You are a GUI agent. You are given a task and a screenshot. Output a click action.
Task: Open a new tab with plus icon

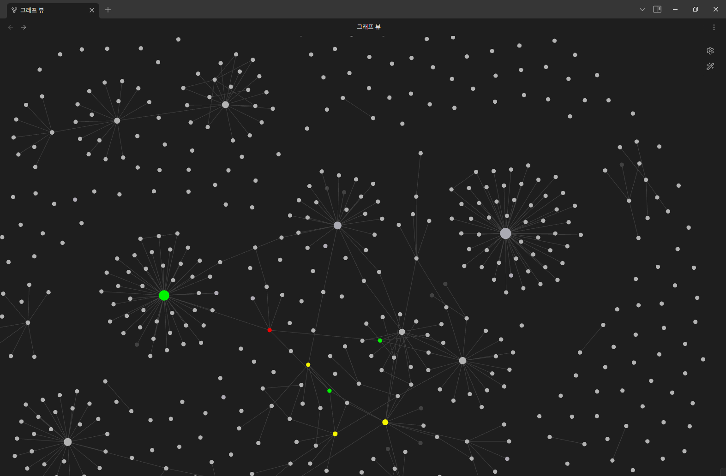(108, 10)
